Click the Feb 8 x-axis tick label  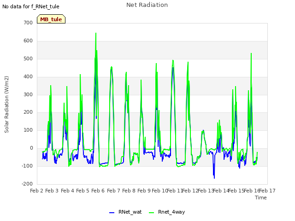coord(129,191)
